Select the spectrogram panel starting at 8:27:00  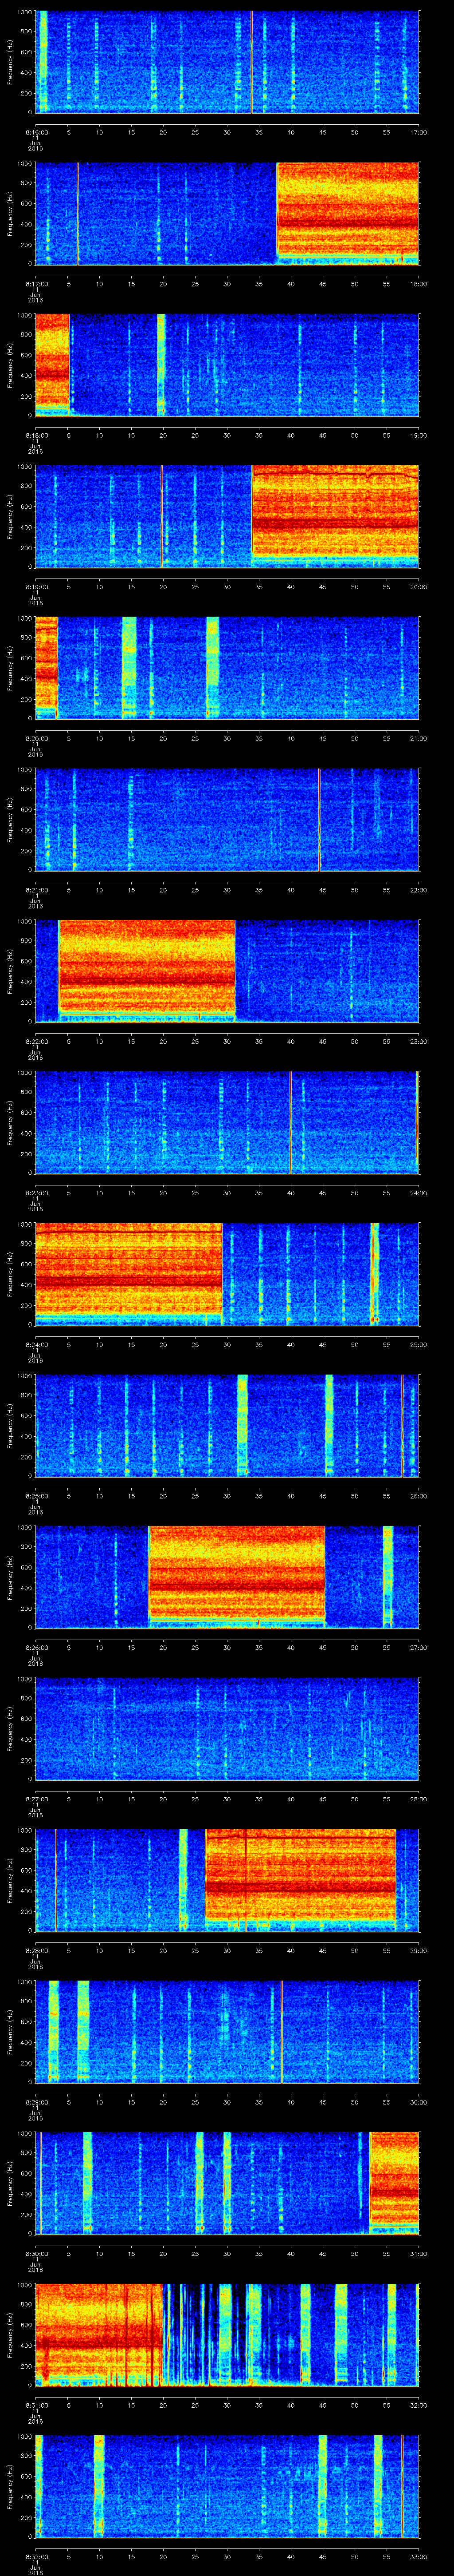227,1728
